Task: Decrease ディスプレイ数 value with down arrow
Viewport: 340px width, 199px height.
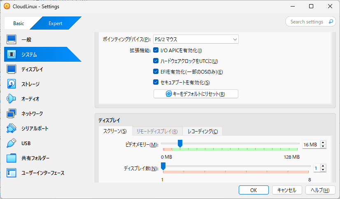Action: 323,170
